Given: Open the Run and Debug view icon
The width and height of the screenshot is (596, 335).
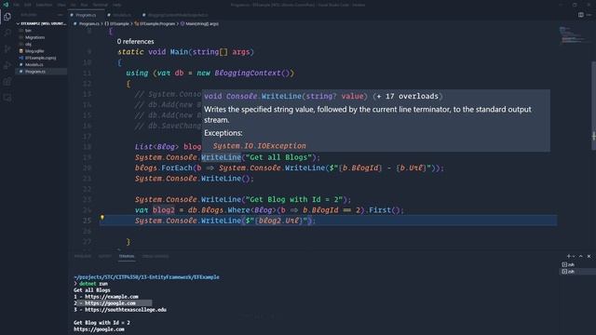Looking at the screenshot, I should tap(7, 65).
